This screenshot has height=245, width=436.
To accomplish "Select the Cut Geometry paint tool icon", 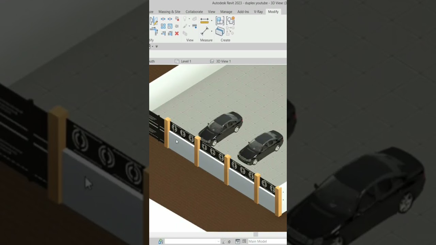I will coord(154,20).
